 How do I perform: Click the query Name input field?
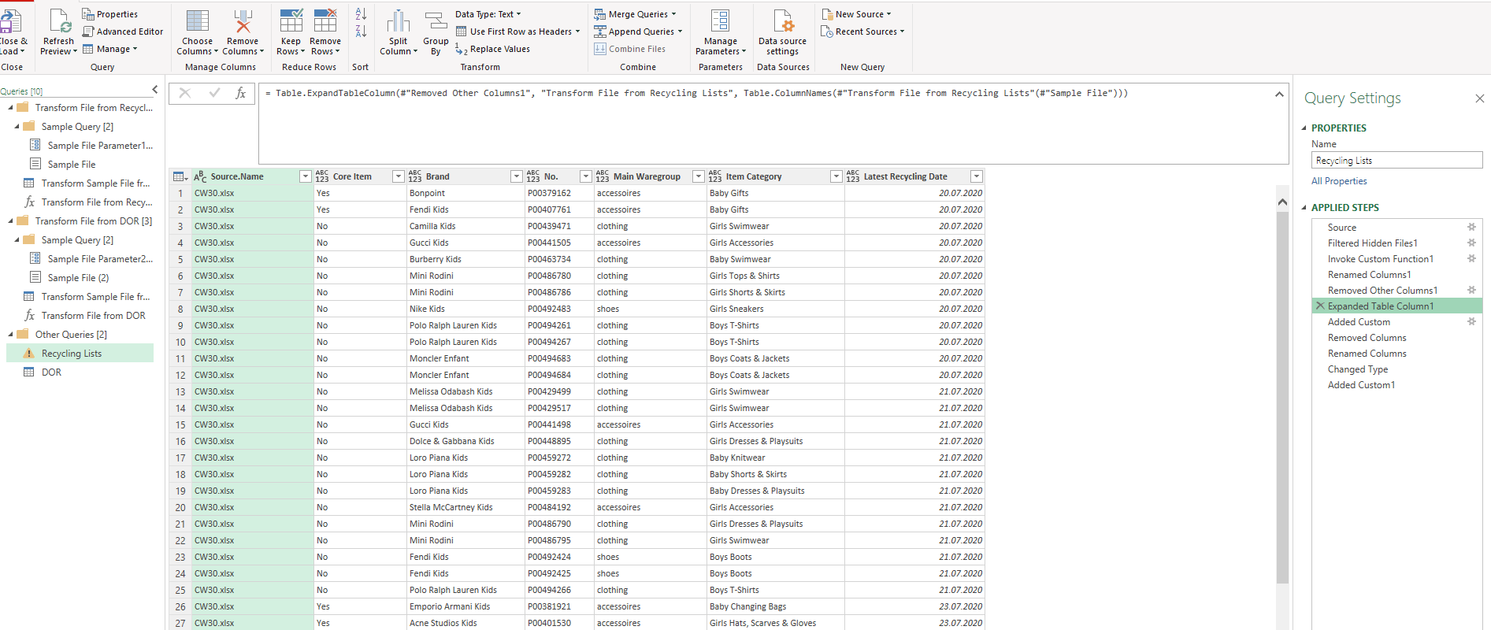click(1396, 160)
